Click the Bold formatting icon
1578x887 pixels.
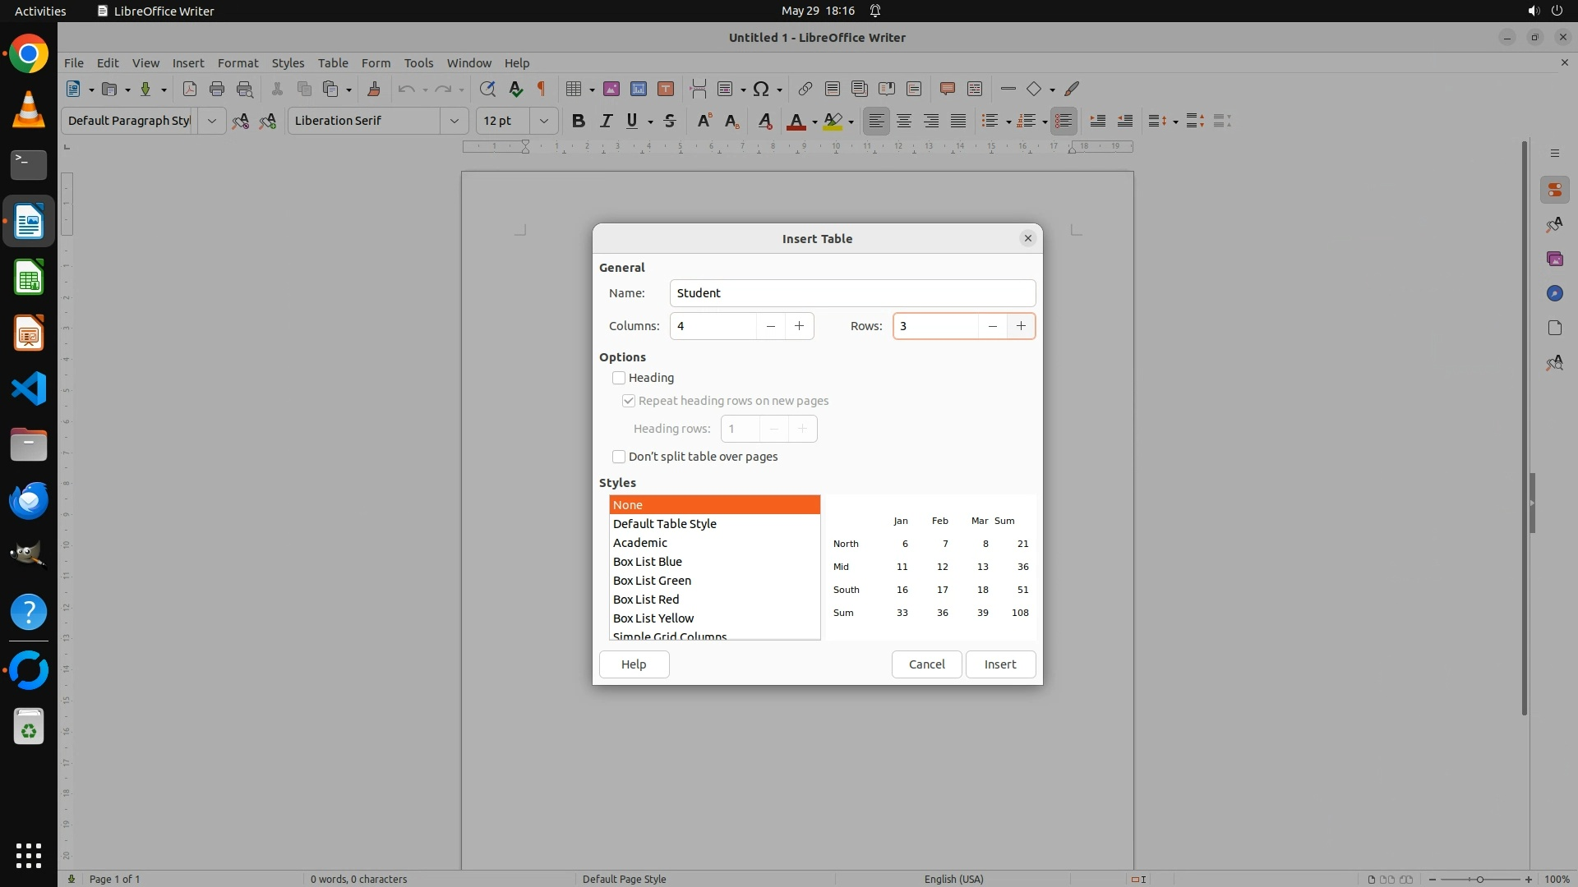coord(578,121)
